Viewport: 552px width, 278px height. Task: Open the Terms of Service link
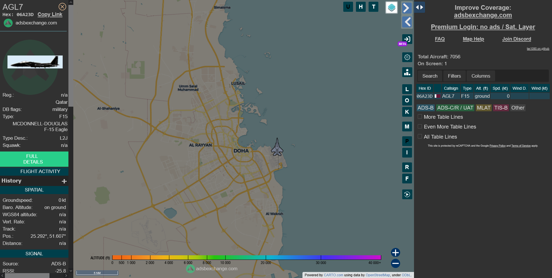[x=521, y=146]
